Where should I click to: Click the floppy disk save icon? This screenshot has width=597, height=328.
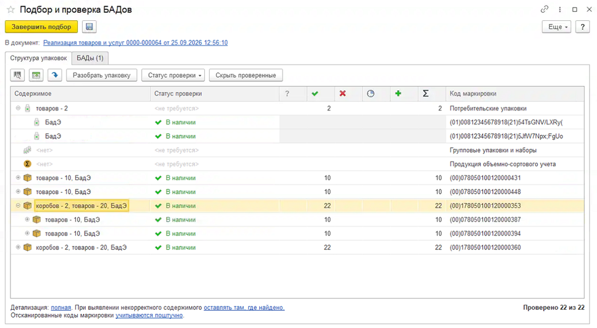pos(89,26)
